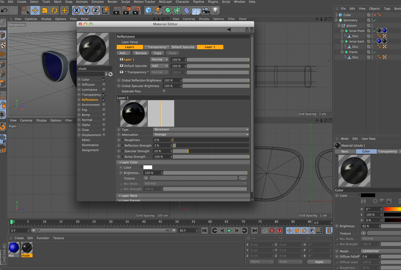The height and width of the screenshot is (270, 401).
Task: Open the Type Beckmann dropdown
Action: click(x=201, y=130)
